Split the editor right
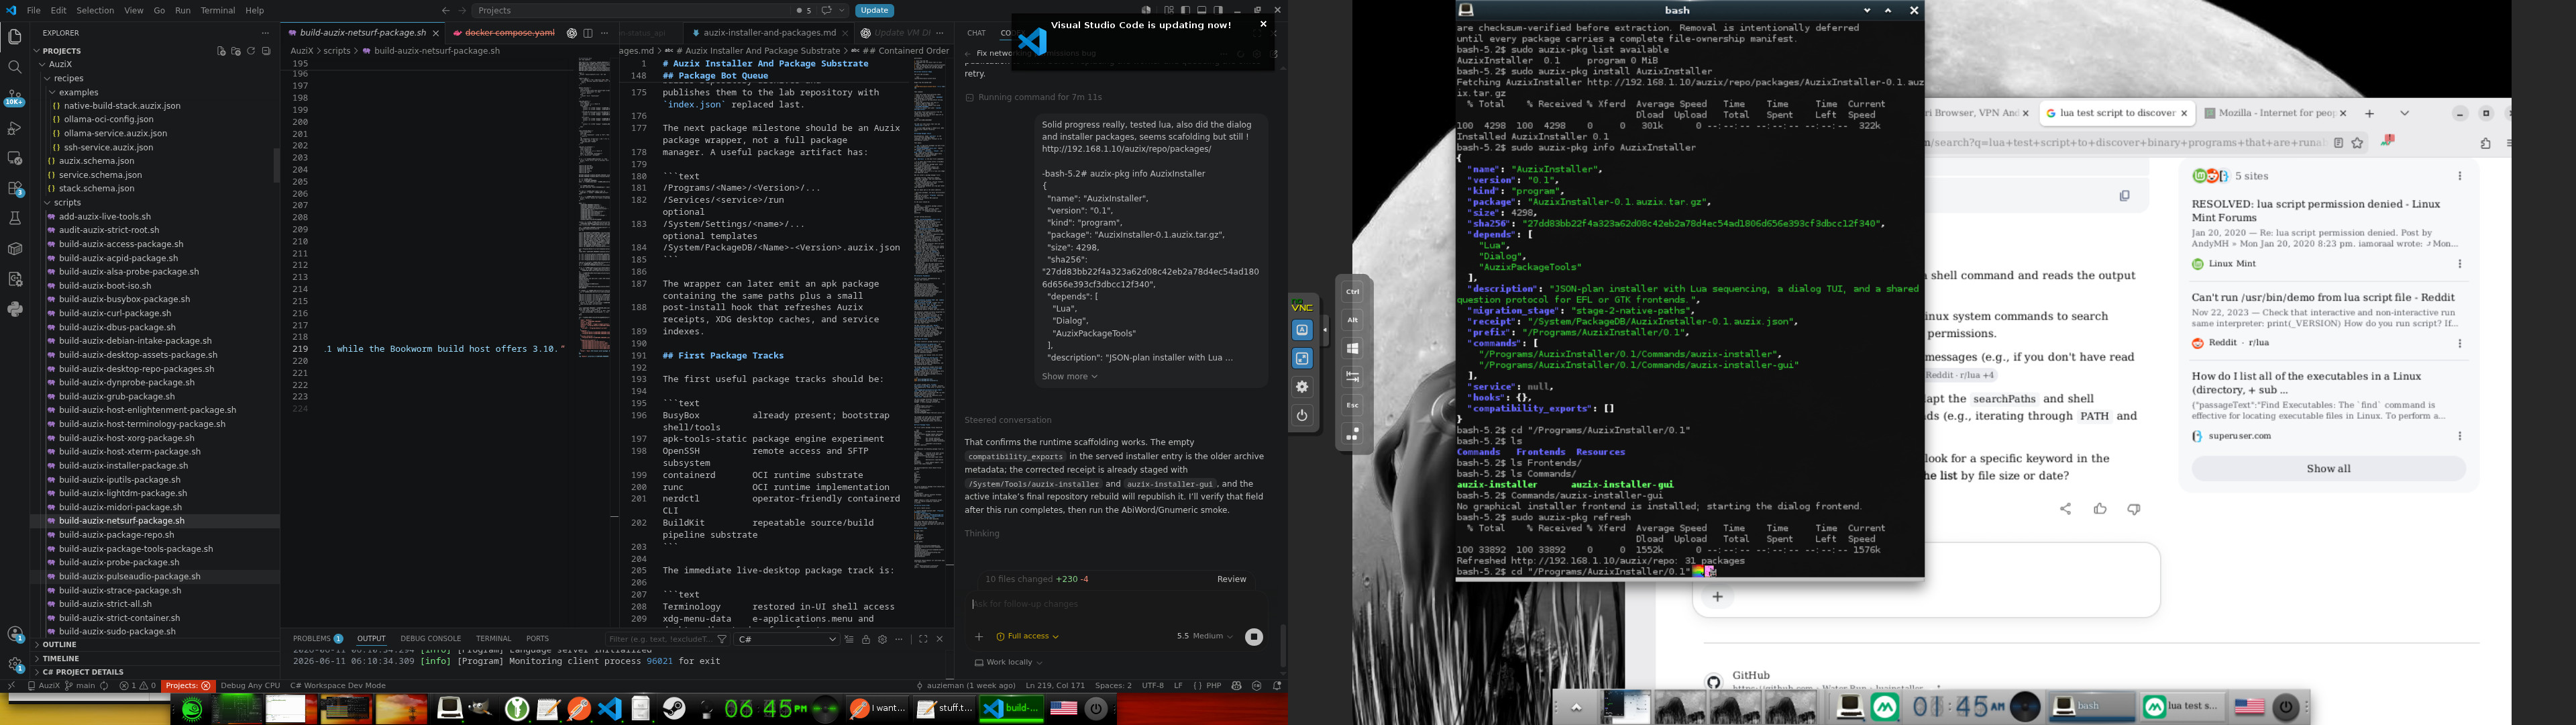The image size is (2576, 725). tap(588, 33)
